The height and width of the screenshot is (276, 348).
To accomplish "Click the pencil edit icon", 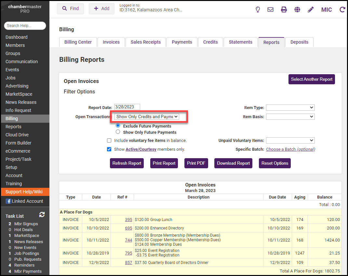I will (x=311, y=9).
